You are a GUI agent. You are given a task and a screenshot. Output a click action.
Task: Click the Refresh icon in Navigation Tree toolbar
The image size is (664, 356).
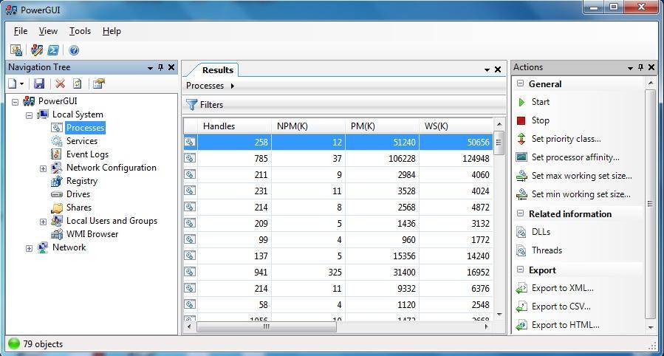point(77,83)
